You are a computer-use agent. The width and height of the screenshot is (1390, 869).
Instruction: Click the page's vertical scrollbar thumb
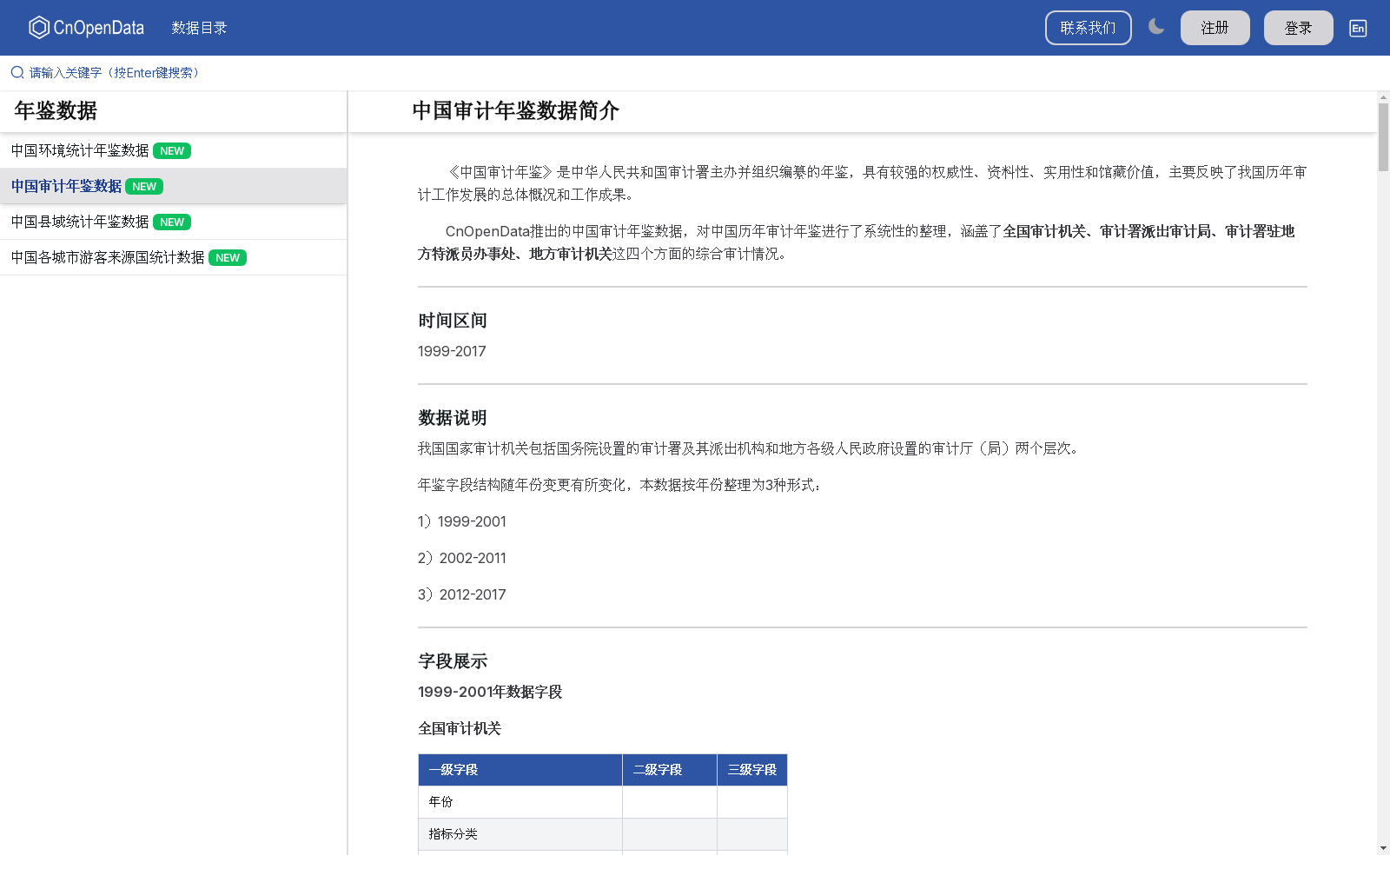point(1383,137)
